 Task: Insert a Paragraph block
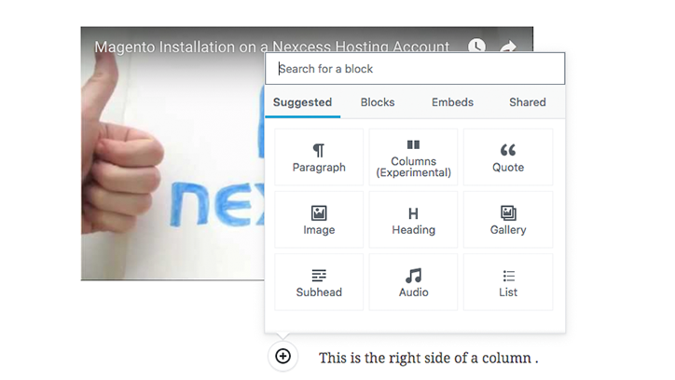pyautogui.click(x=319, y=157)
